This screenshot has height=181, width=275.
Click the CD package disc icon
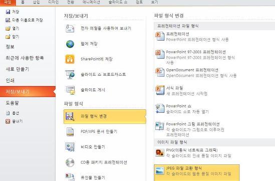coord(70,162)
